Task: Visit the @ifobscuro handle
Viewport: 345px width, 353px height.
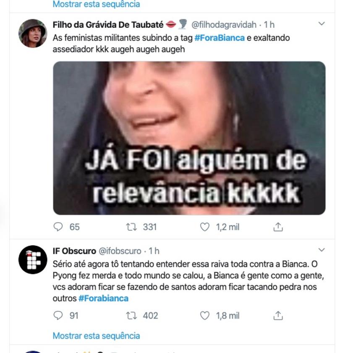Action: tap(120, 251)
